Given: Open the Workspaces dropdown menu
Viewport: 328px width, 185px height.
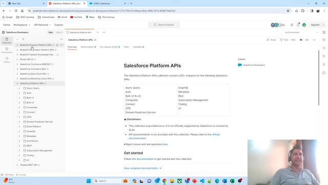Looking at the screenshot, I should pos(22,25).
